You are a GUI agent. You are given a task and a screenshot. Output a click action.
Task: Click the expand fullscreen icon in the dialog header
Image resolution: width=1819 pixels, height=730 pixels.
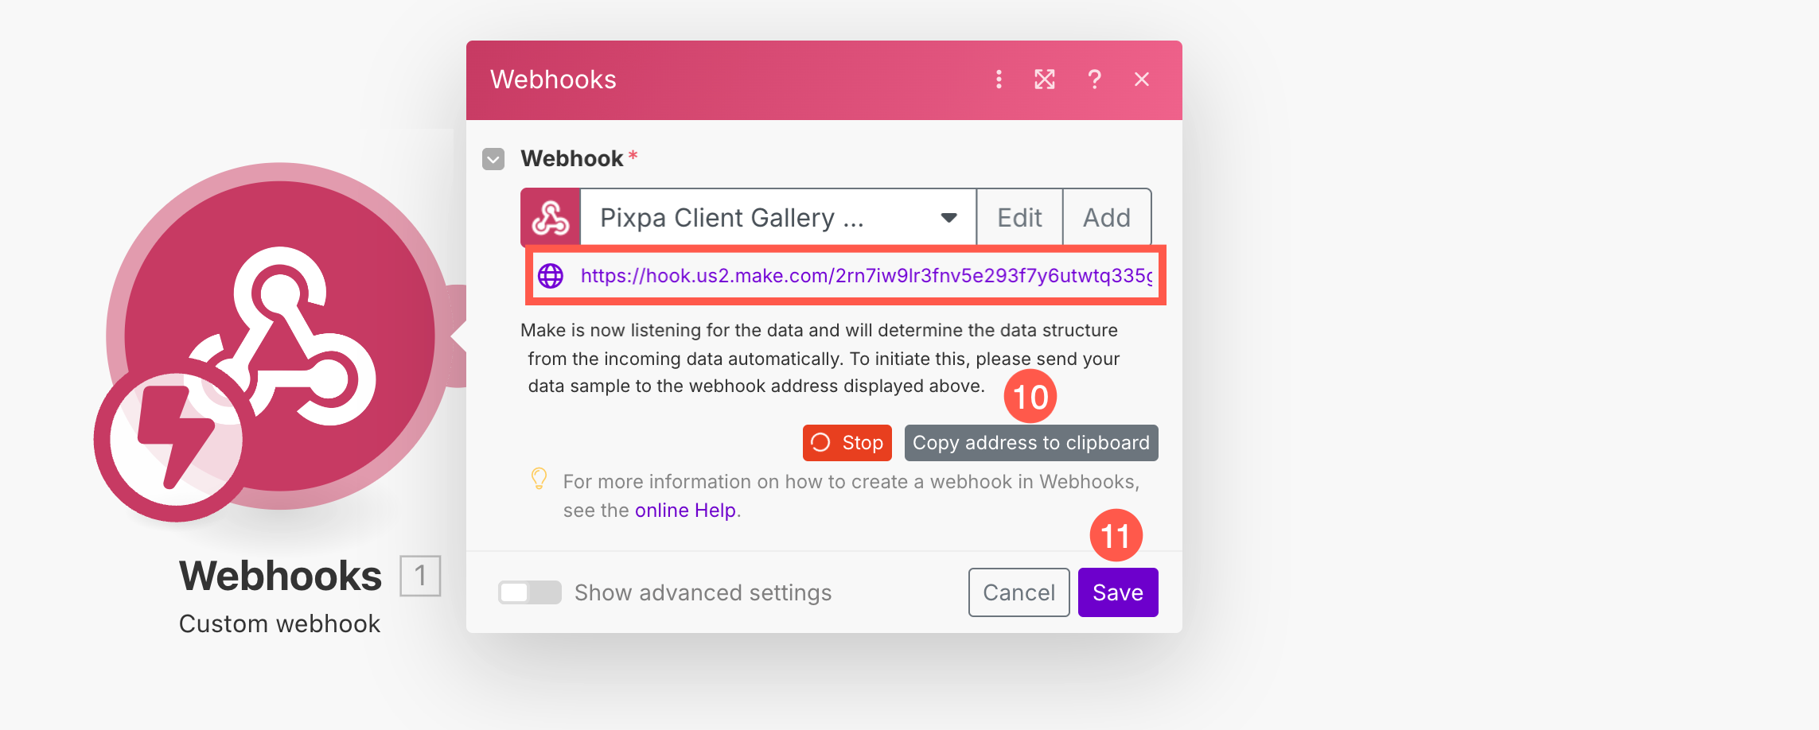[x=1045, y=80]
